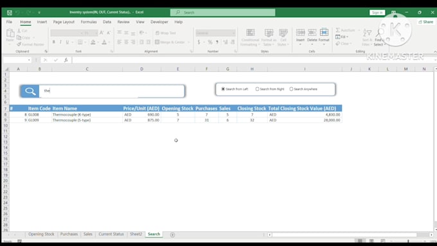This screenshot has height=246, width=437.
Task: Click the Comma Style icon
Action: [217, 42]
